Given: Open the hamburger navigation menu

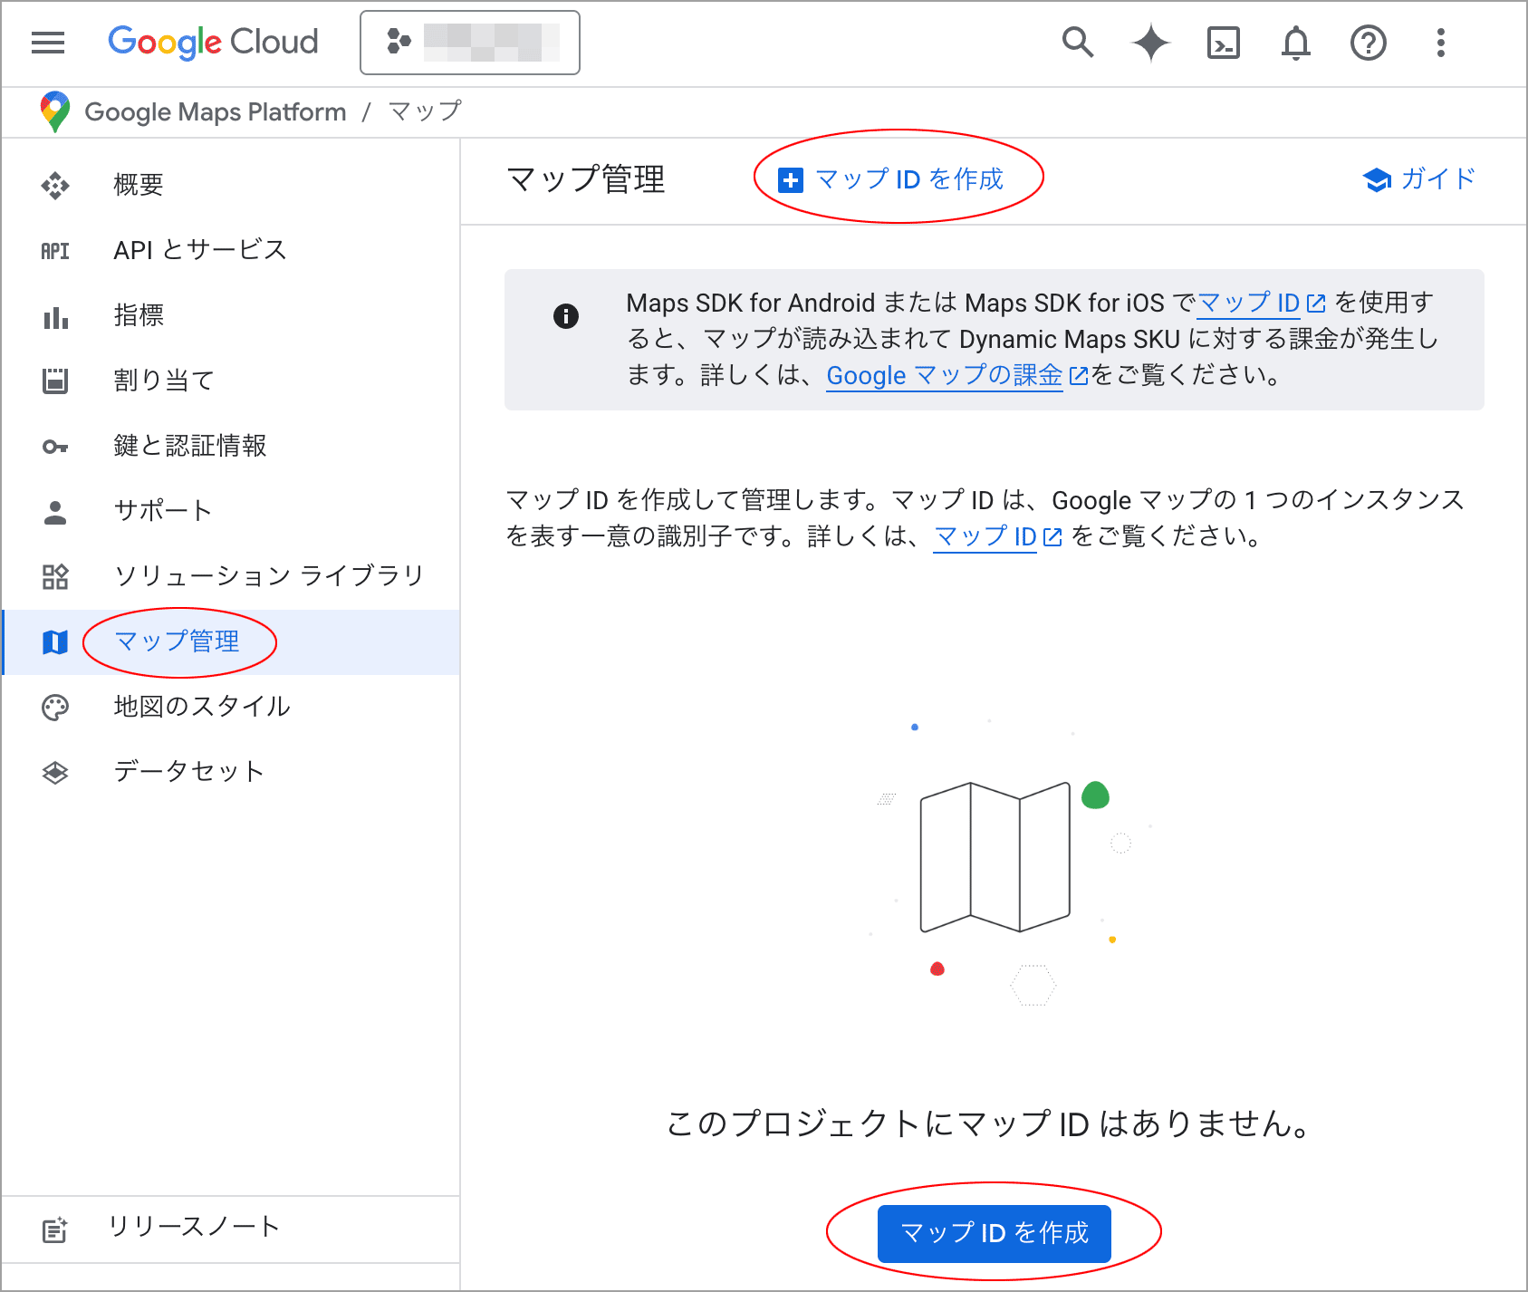Looking at the screenshot, I should point(48,43).
